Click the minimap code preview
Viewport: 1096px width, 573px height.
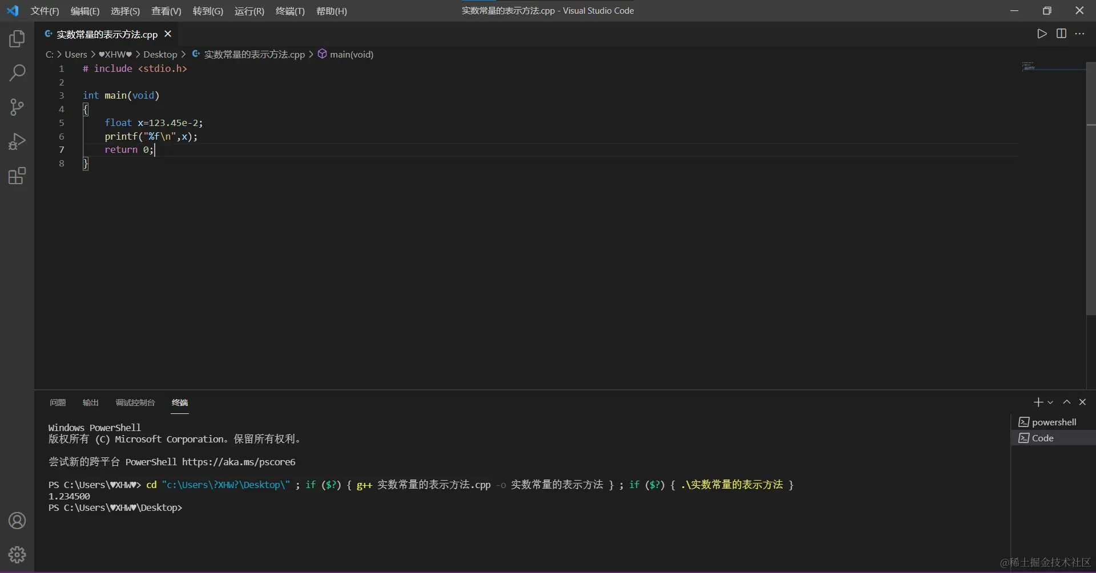1029,66
